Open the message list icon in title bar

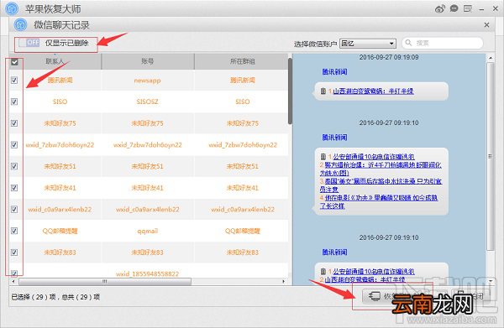click(x=468, y=8)
